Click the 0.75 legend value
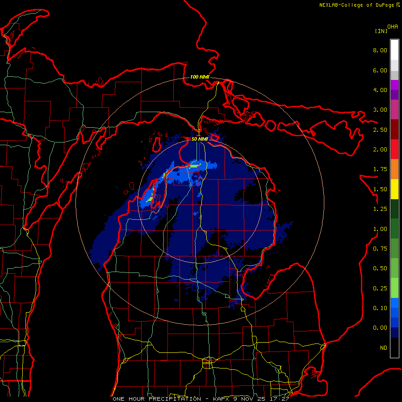 (x=380, y=249)
